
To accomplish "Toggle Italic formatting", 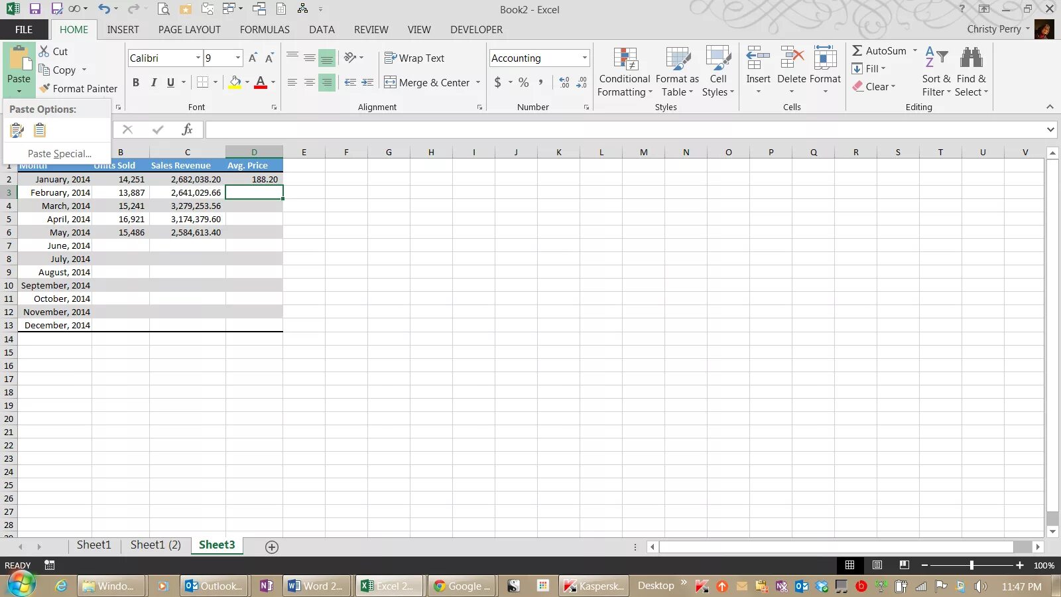I will tap(153, 82).
